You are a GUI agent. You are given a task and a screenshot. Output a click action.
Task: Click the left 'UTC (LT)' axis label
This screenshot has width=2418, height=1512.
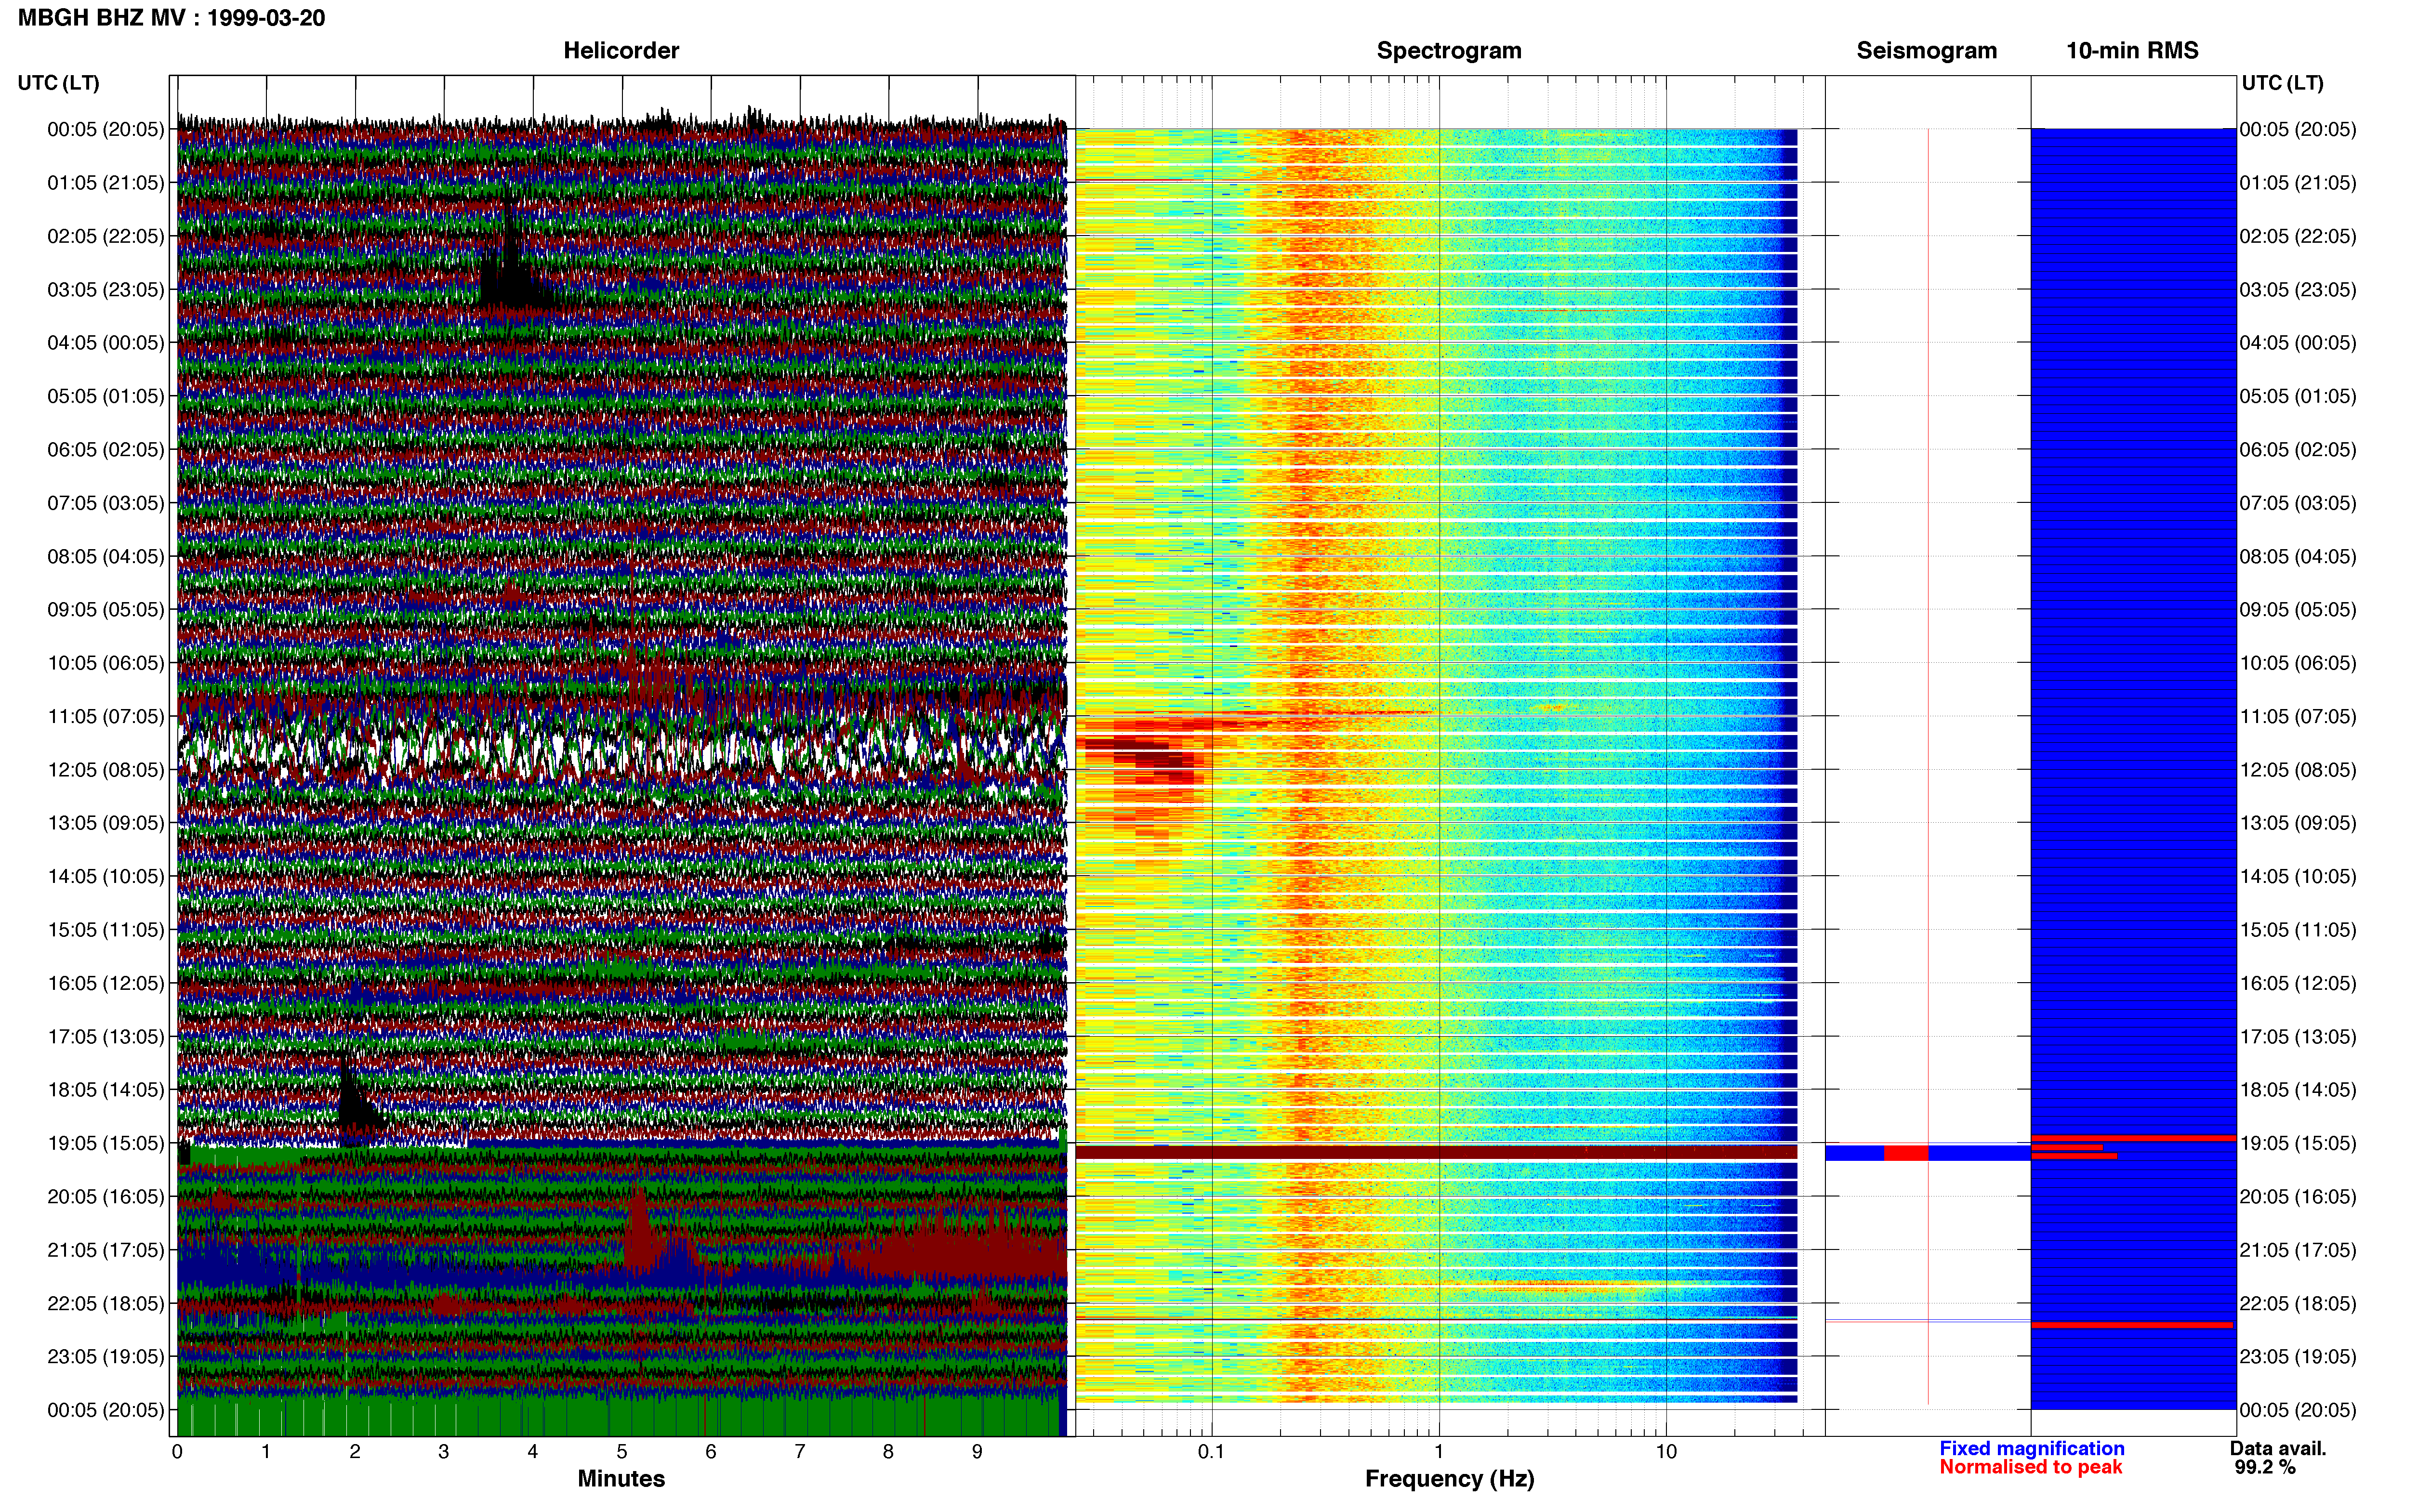[x=59, y=83]
